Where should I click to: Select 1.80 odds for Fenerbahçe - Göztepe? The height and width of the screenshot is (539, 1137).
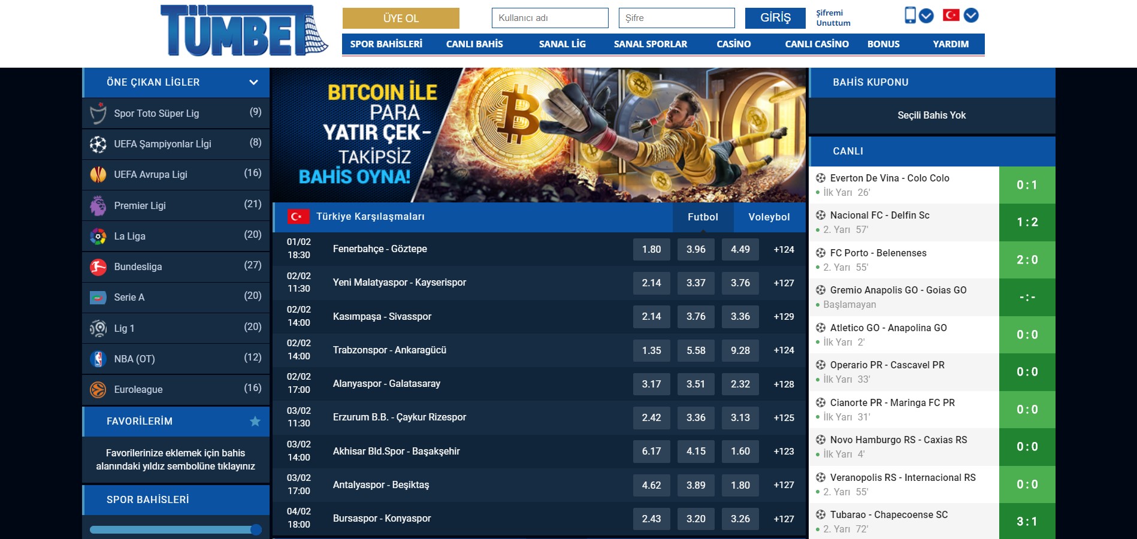click(x=652, y=249)
